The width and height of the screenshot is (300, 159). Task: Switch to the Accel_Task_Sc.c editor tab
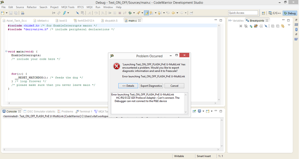pos(15,21)
